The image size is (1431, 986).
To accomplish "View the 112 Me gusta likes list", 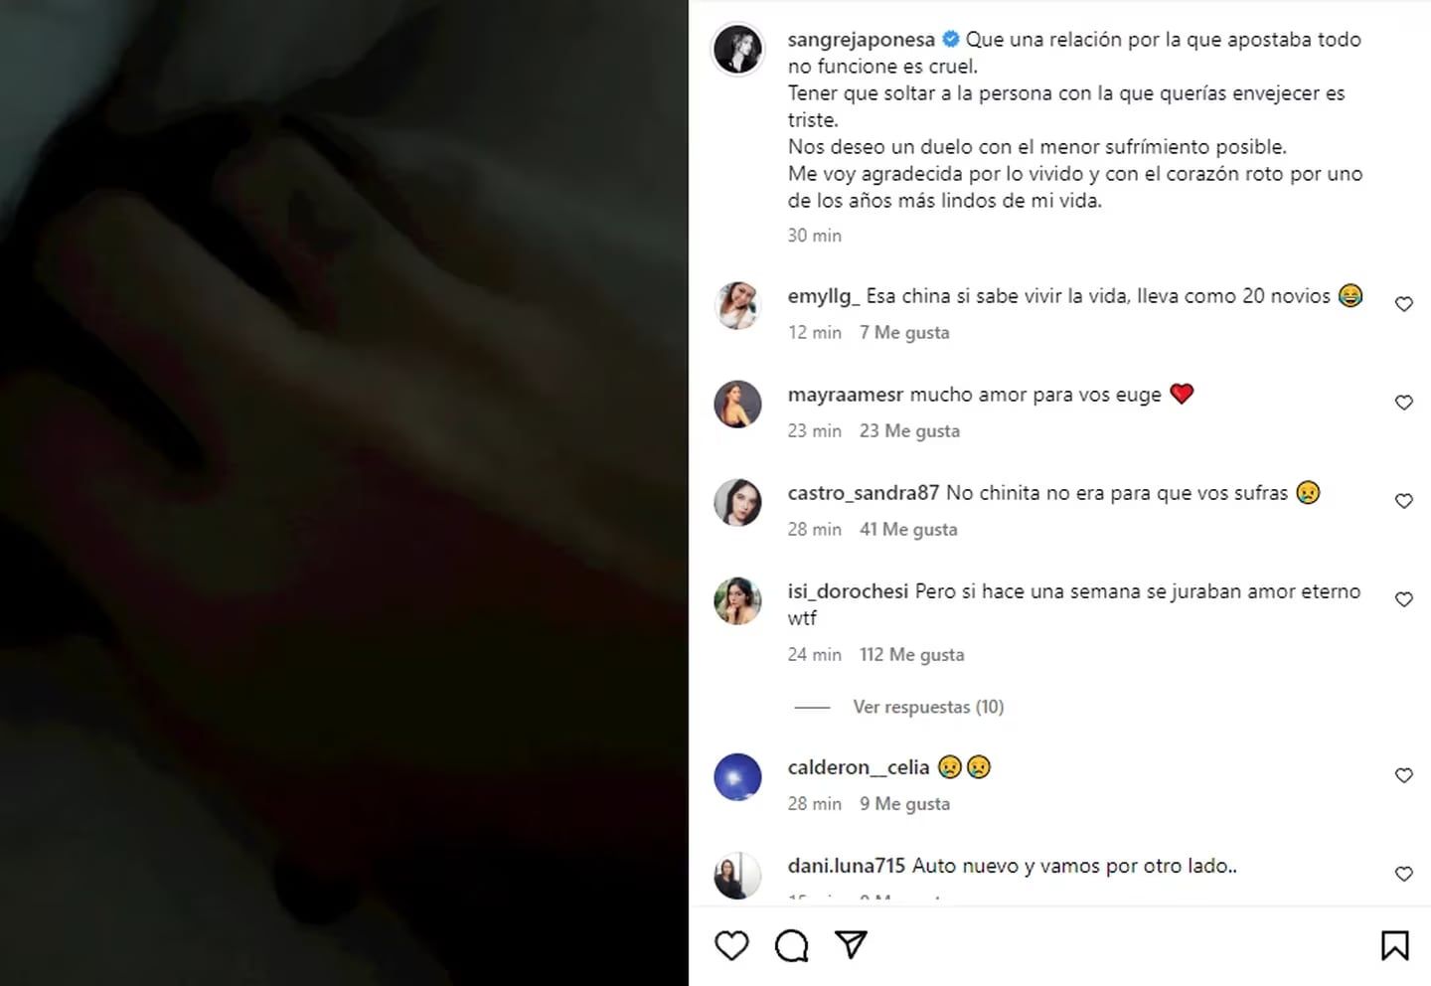I will click(x=911, y=655).
